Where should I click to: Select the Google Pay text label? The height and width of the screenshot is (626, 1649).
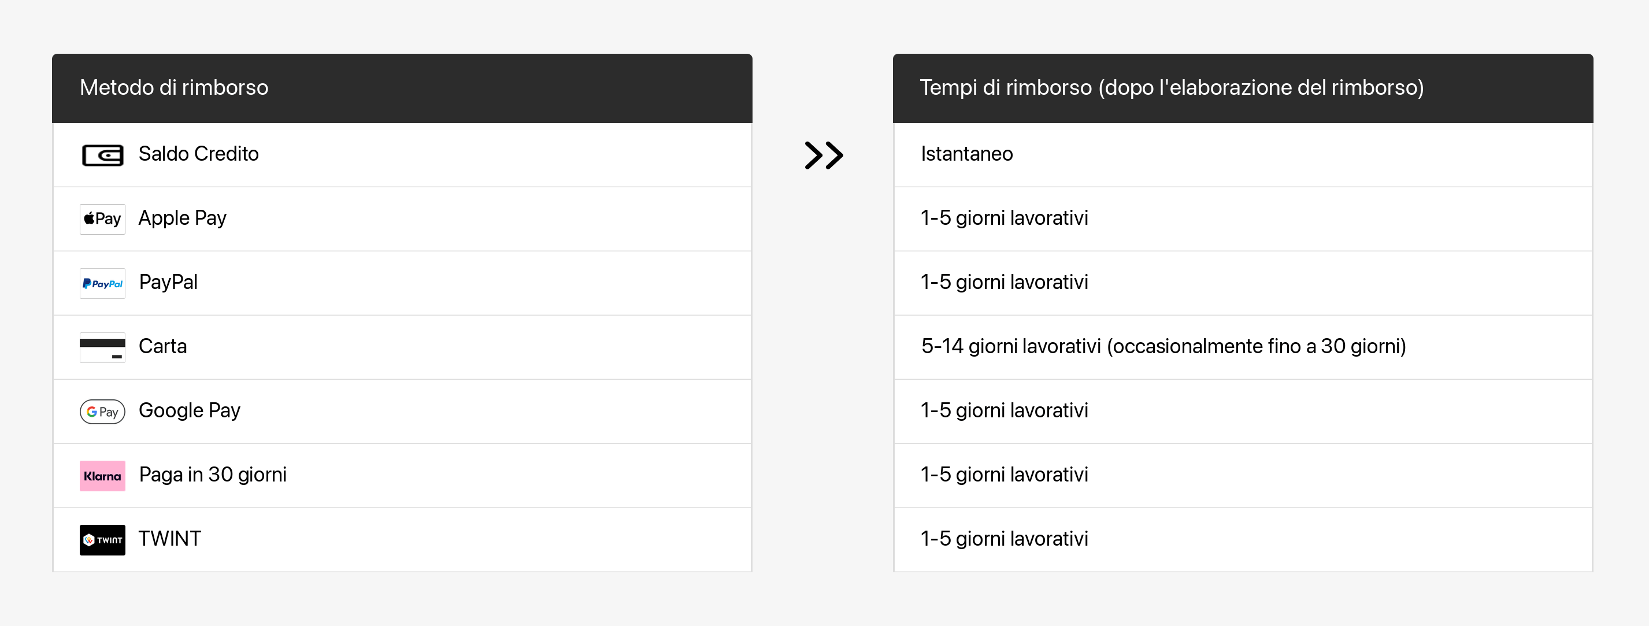coord(190,410)
